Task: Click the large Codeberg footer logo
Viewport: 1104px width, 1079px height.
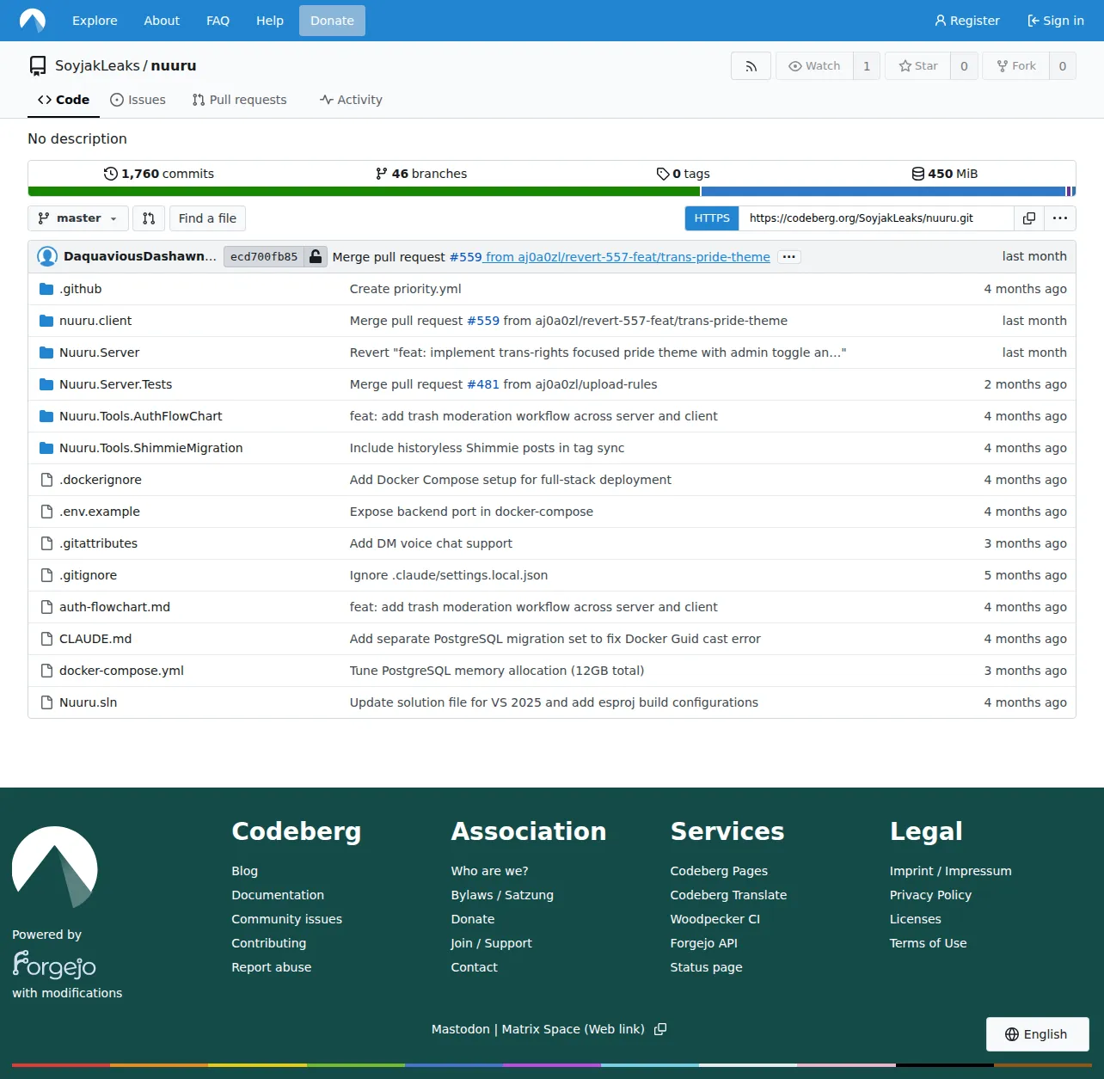Action: pyautogui.click(x=55, y=867)
